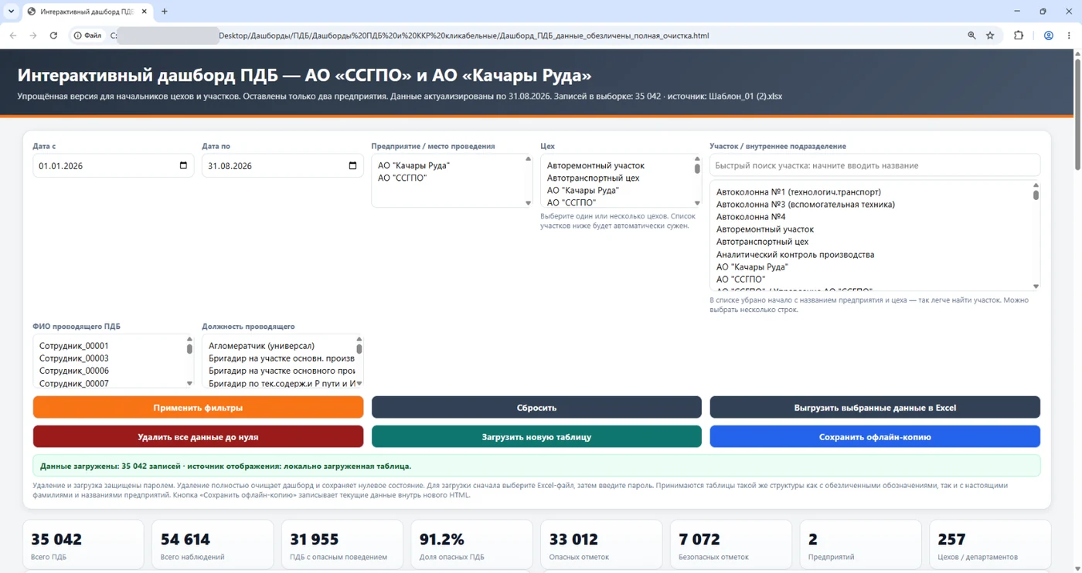Click the browser address bar URL
Viewport: 1082px width, 573px height.
(464, 36)
